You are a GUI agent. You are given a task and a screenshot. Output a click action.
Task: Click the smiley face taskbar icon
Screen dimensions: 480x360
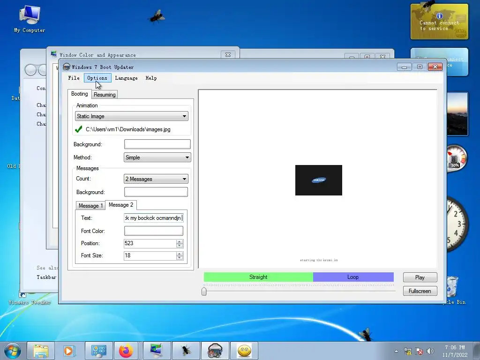coord(244,351)
